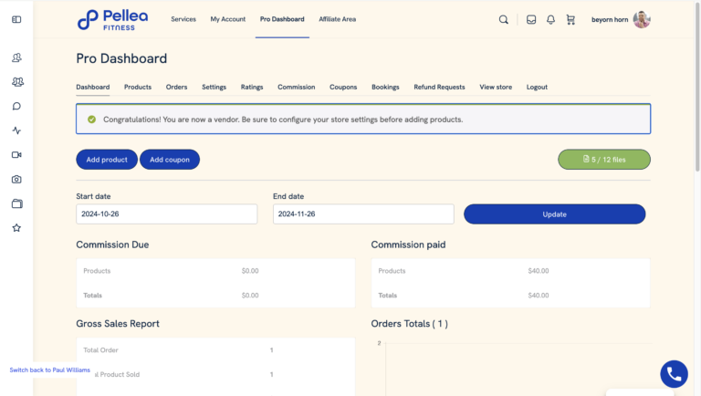Image resolution: width=701 pixels, height=396 pixels.
Task: Toggle the sidebar panel icon
Action: (16, 20)
